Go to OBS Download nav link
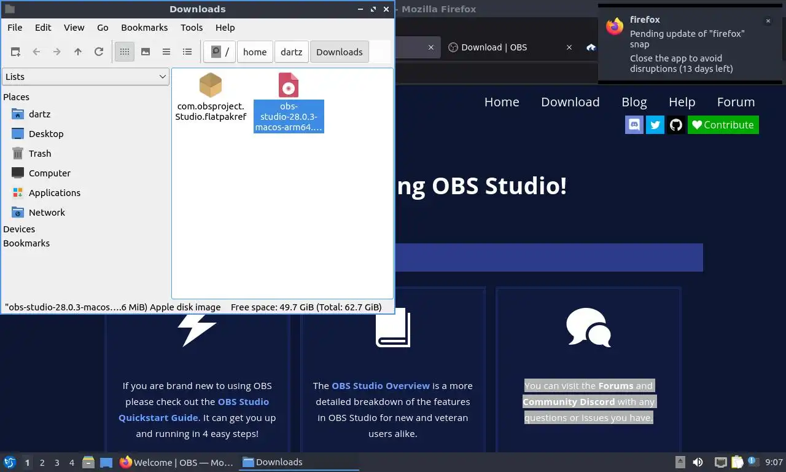 click(x=570, y=102)
